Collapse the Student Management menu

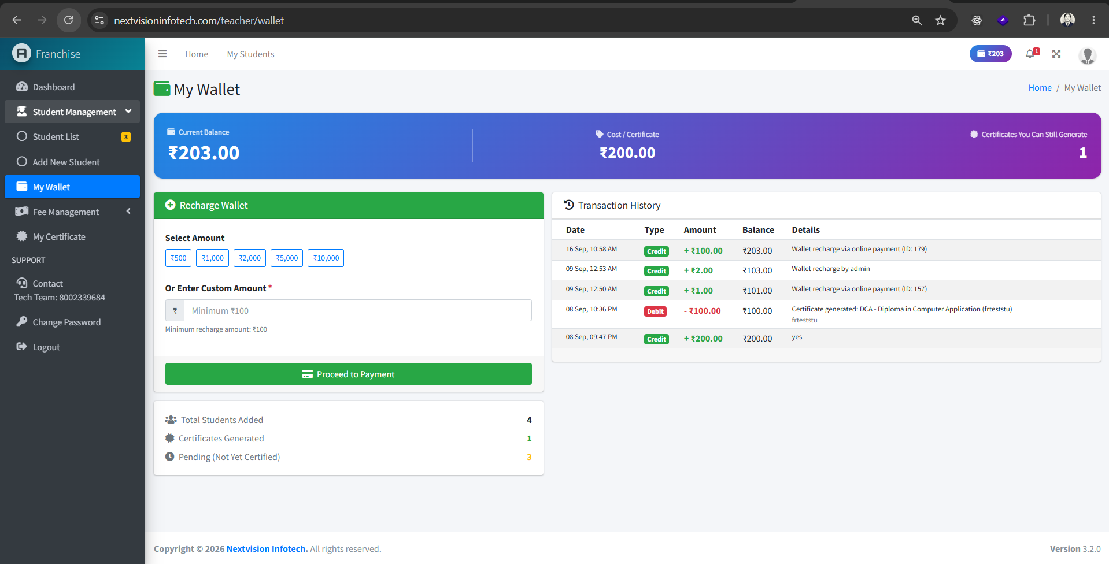click(x=72, y=112)
